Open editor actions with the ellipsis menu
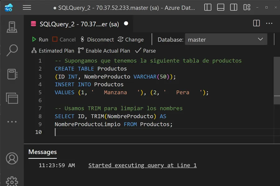 (269, 23)
